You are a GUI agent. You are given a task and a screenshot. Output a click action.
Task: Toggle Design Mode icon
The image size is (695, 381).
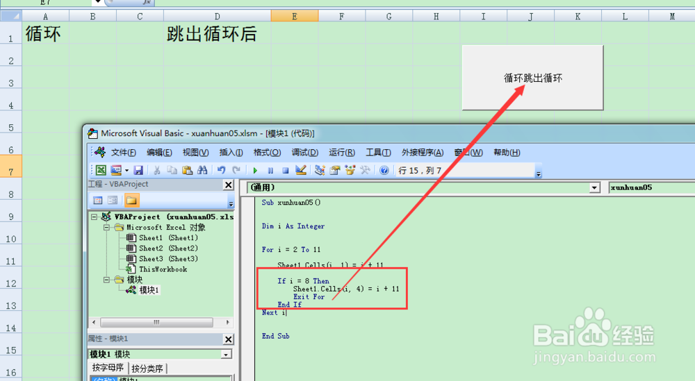point(301,170)
